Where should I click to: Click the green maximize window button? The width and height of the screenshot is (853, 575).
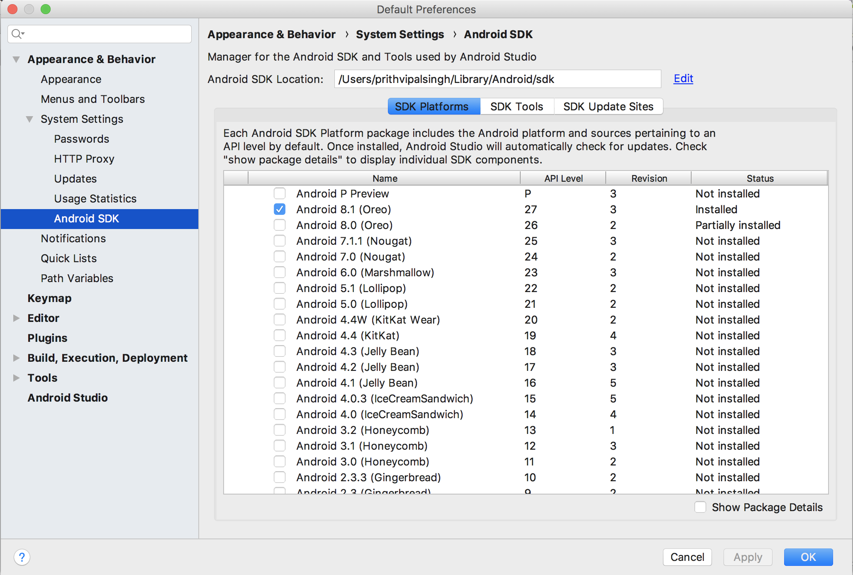pos(46,9)
